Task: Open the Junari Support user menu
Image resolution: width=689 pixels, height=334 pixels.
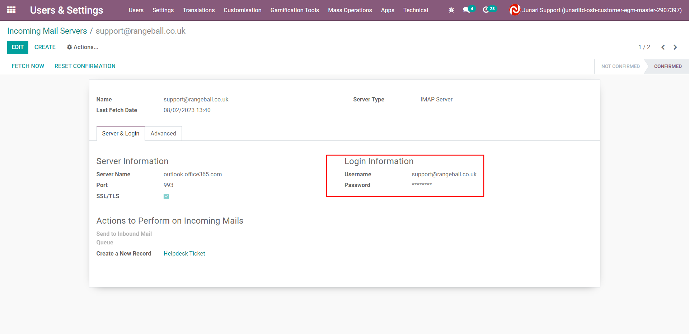Action: 601,10
